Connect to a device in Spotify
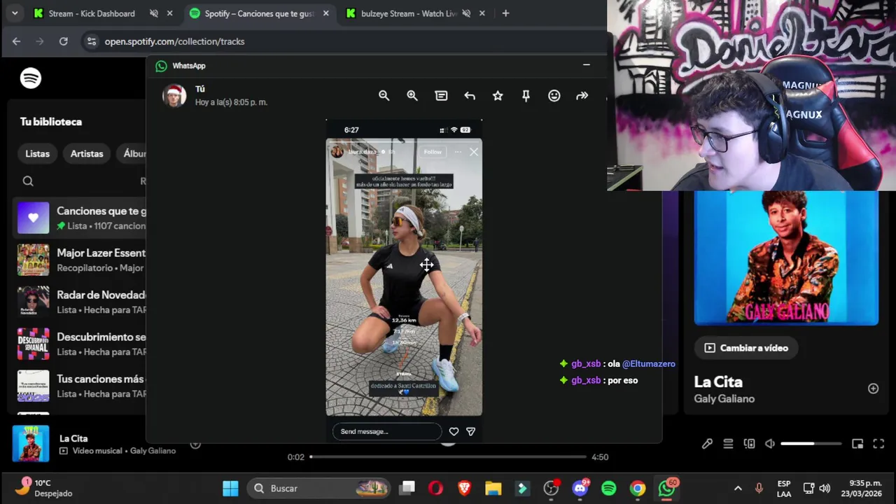Image resolution: width=896 pixels, height=504 pixels. click(749, 444)
